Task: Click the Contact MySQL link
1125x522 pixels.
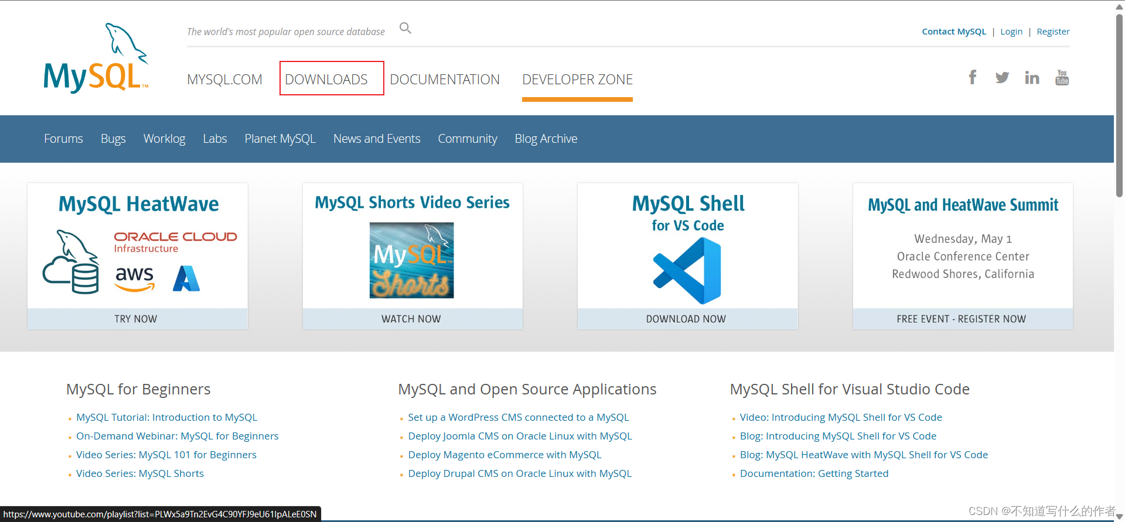Action: (x=954, y=32)
